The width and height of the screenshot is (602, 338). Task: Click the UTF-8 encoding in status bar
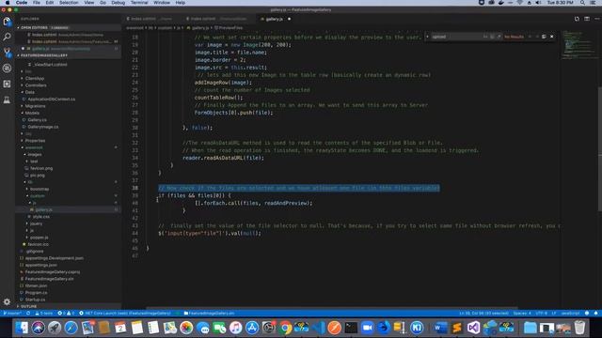point(542,313)
